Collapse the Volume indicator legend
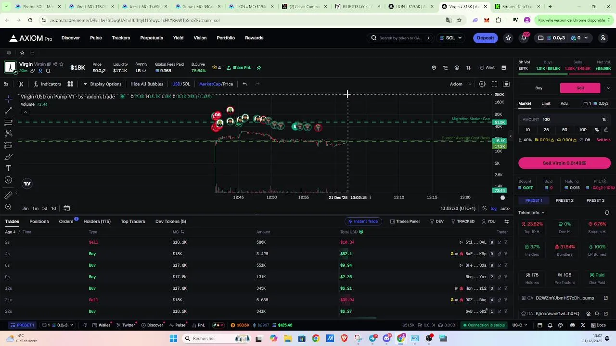The width and height of the screenshot is (616, 346). coord(25,112)
